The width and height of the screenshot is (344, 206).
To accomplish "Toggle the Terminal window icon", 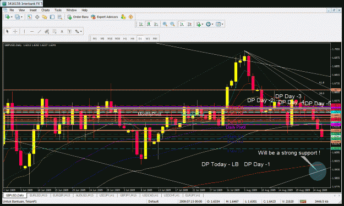I will (x=52, y=17).
